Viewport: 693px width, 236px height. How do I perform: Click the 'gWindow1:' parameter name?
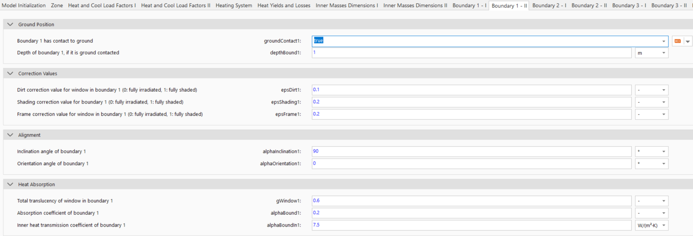point(288,201)
